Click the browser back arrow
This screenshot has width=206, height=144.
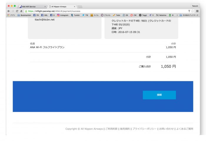tap(9, 11)
